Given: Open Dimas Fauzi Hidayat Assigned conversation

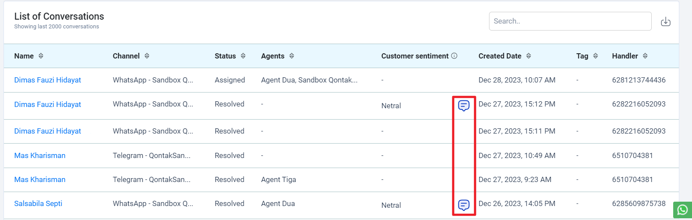Looking at the screenshot, I should 48,80.
